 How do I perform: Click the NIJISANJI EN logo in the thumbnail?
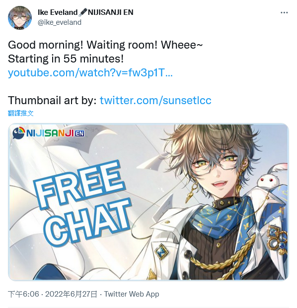[49, 133]
